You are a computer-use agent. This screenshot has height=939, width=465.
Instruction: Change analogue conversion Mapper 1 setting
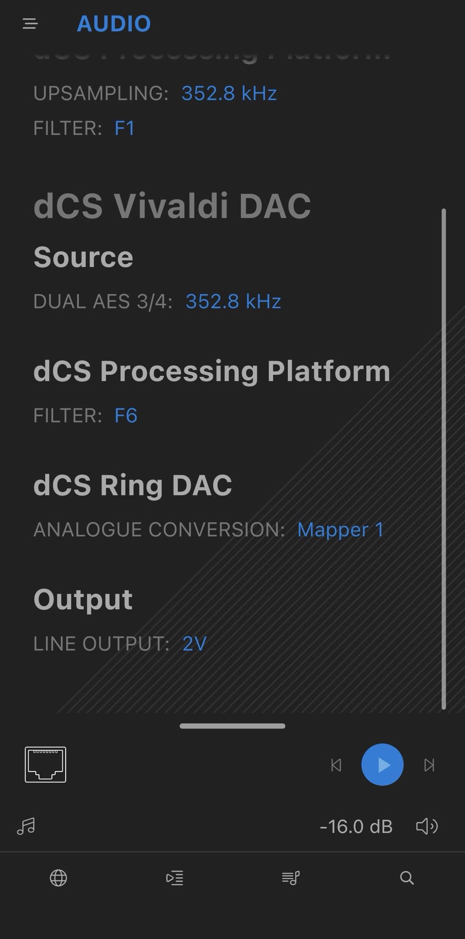(x=340, y=530)
